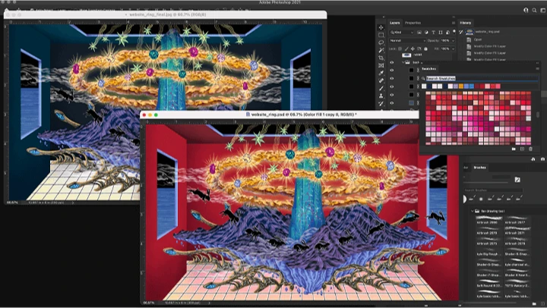This screenshot has width=547, height=308.
Task: Switch to the Layers tab
Action: coord(394,23)
